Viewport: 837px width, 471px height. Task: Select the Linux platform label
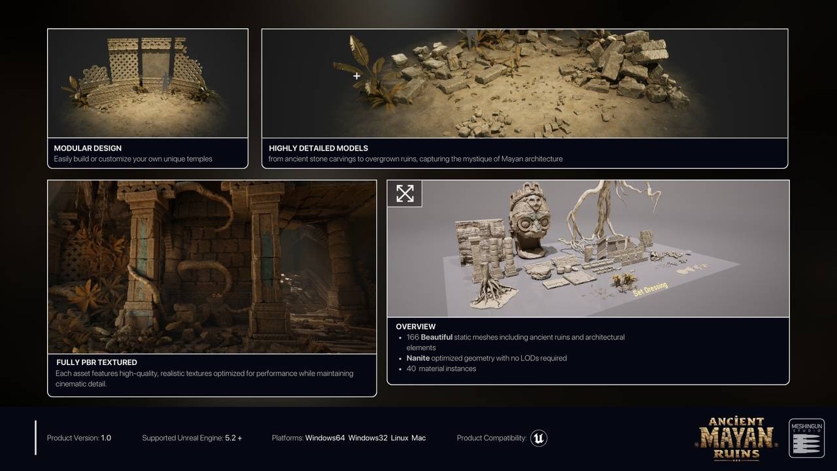pos(399,438)
